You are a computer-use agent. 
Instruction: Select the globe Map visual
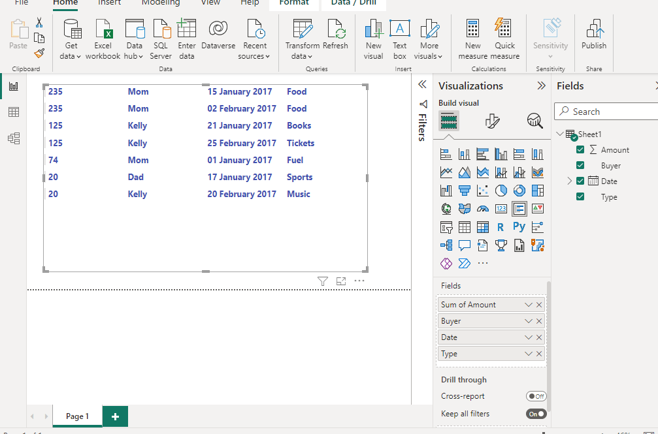click(446, 209)
